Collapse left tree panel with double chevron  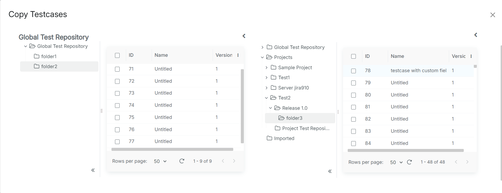click(93, 170)
